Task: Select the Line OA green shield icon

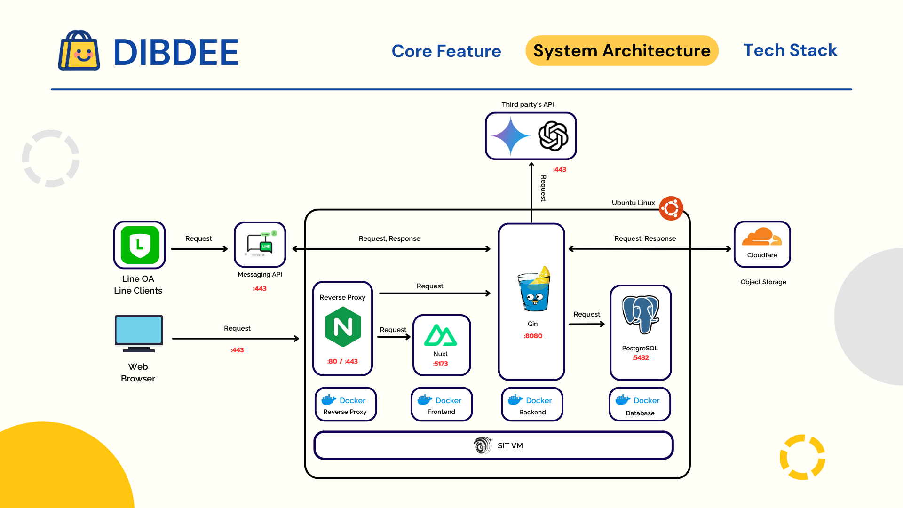Action: pyautogui.click(x=140, y=245)
